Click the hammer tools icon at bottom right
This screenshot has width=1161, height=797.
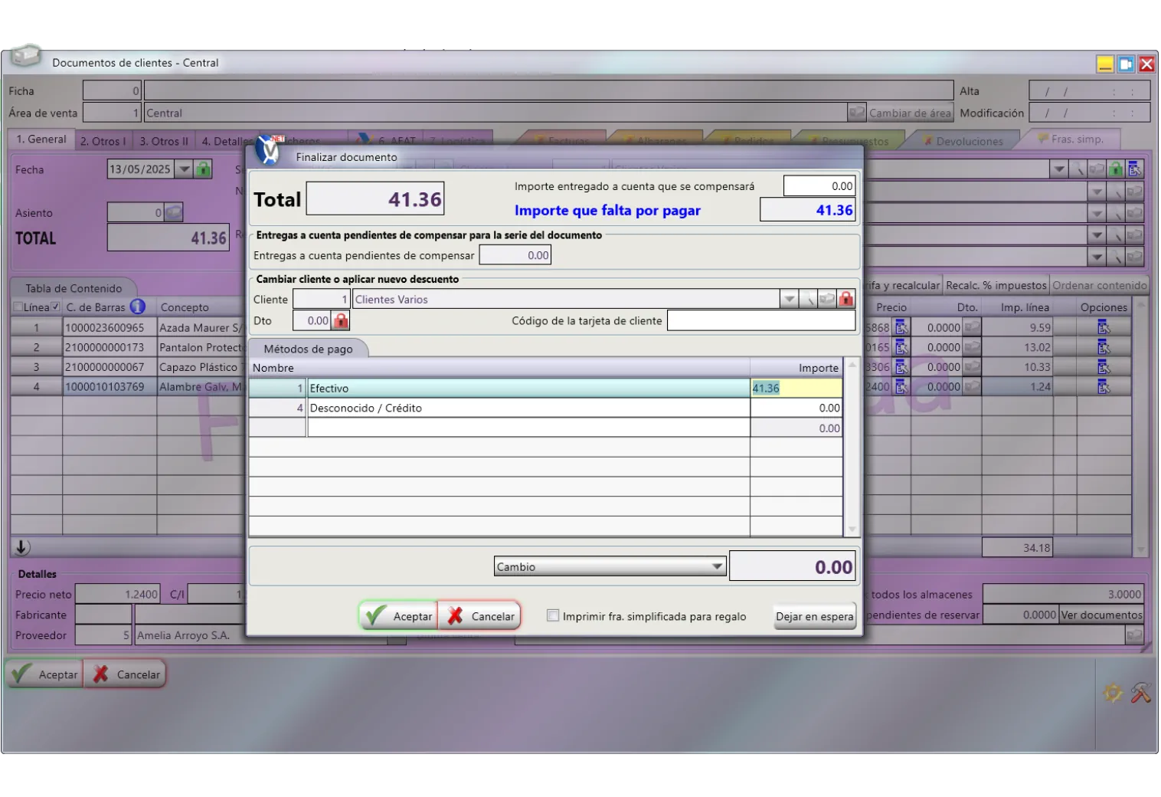click(1140, 693)
